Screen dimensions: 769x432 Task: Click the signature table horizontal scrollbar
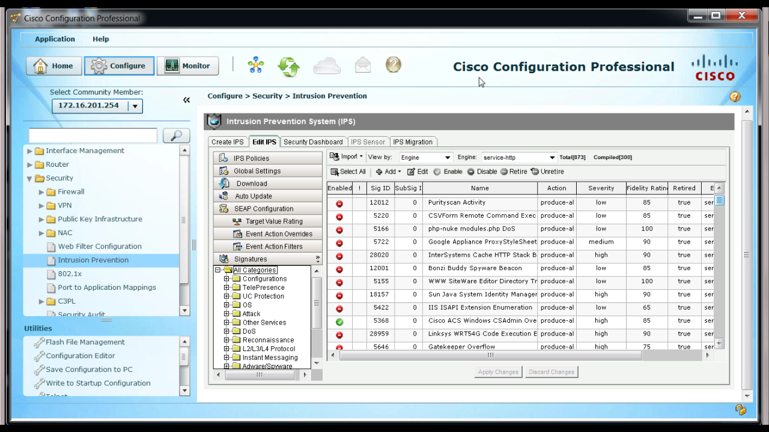coord(490,355)
